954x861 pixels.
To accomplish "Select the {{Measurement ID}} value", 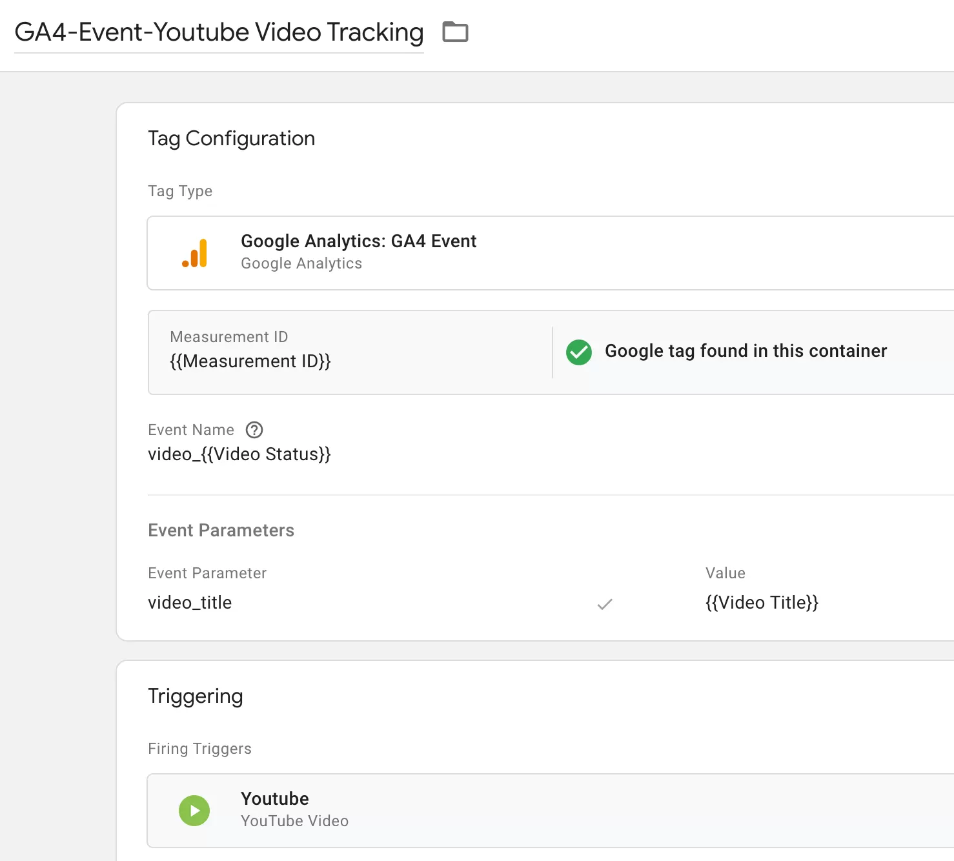I will tap(250, 361).
